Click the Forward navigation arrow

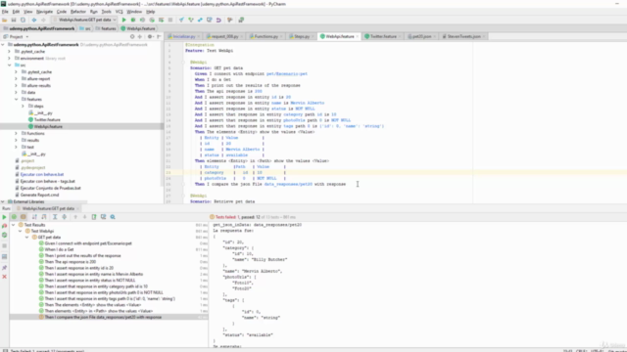pos(43,20)
